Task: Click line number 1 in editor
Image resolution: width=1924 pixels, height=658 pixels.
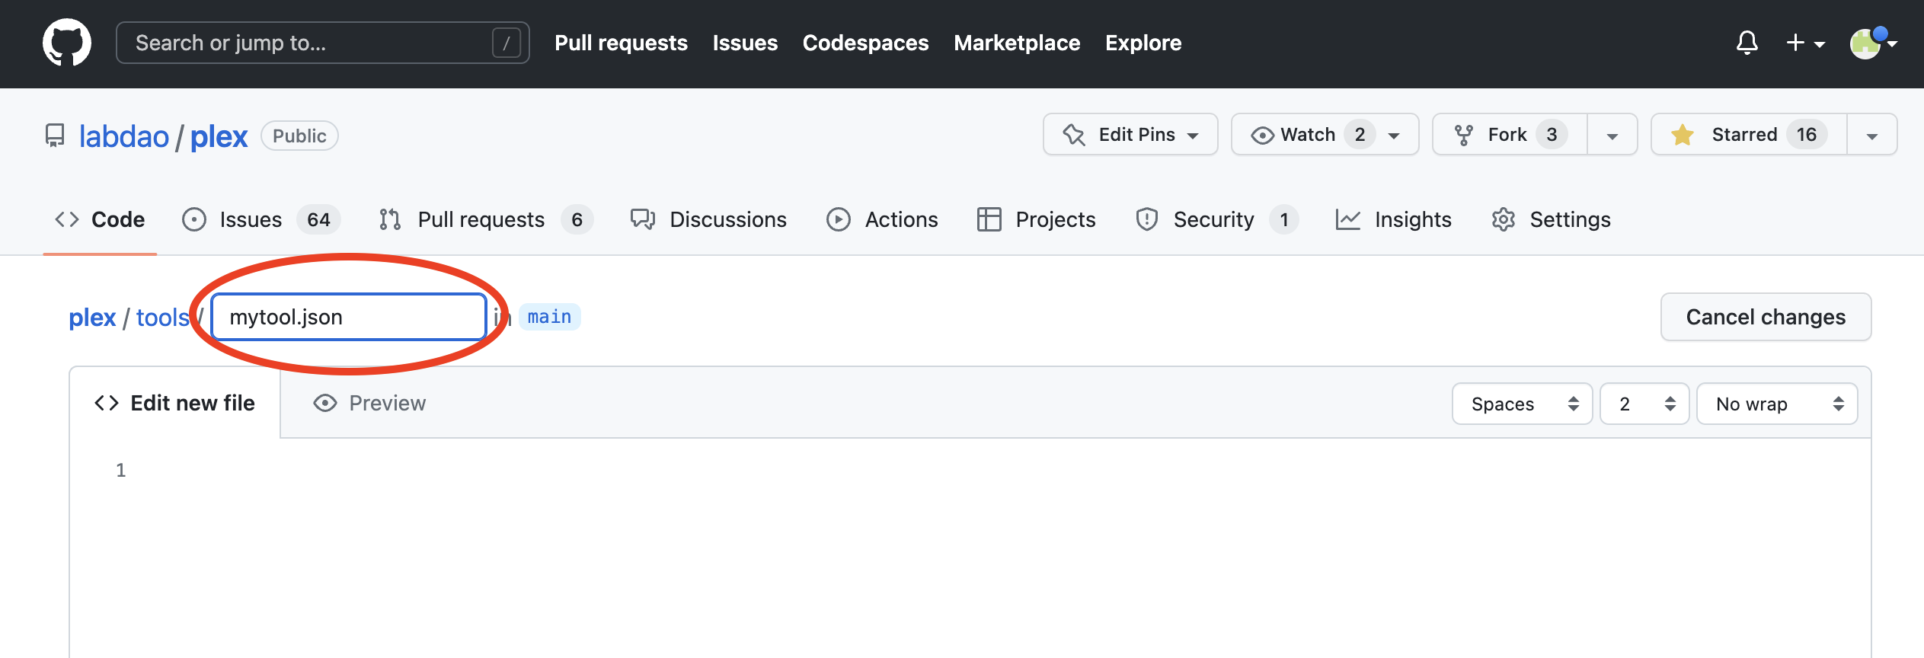Action: (120, 470)
